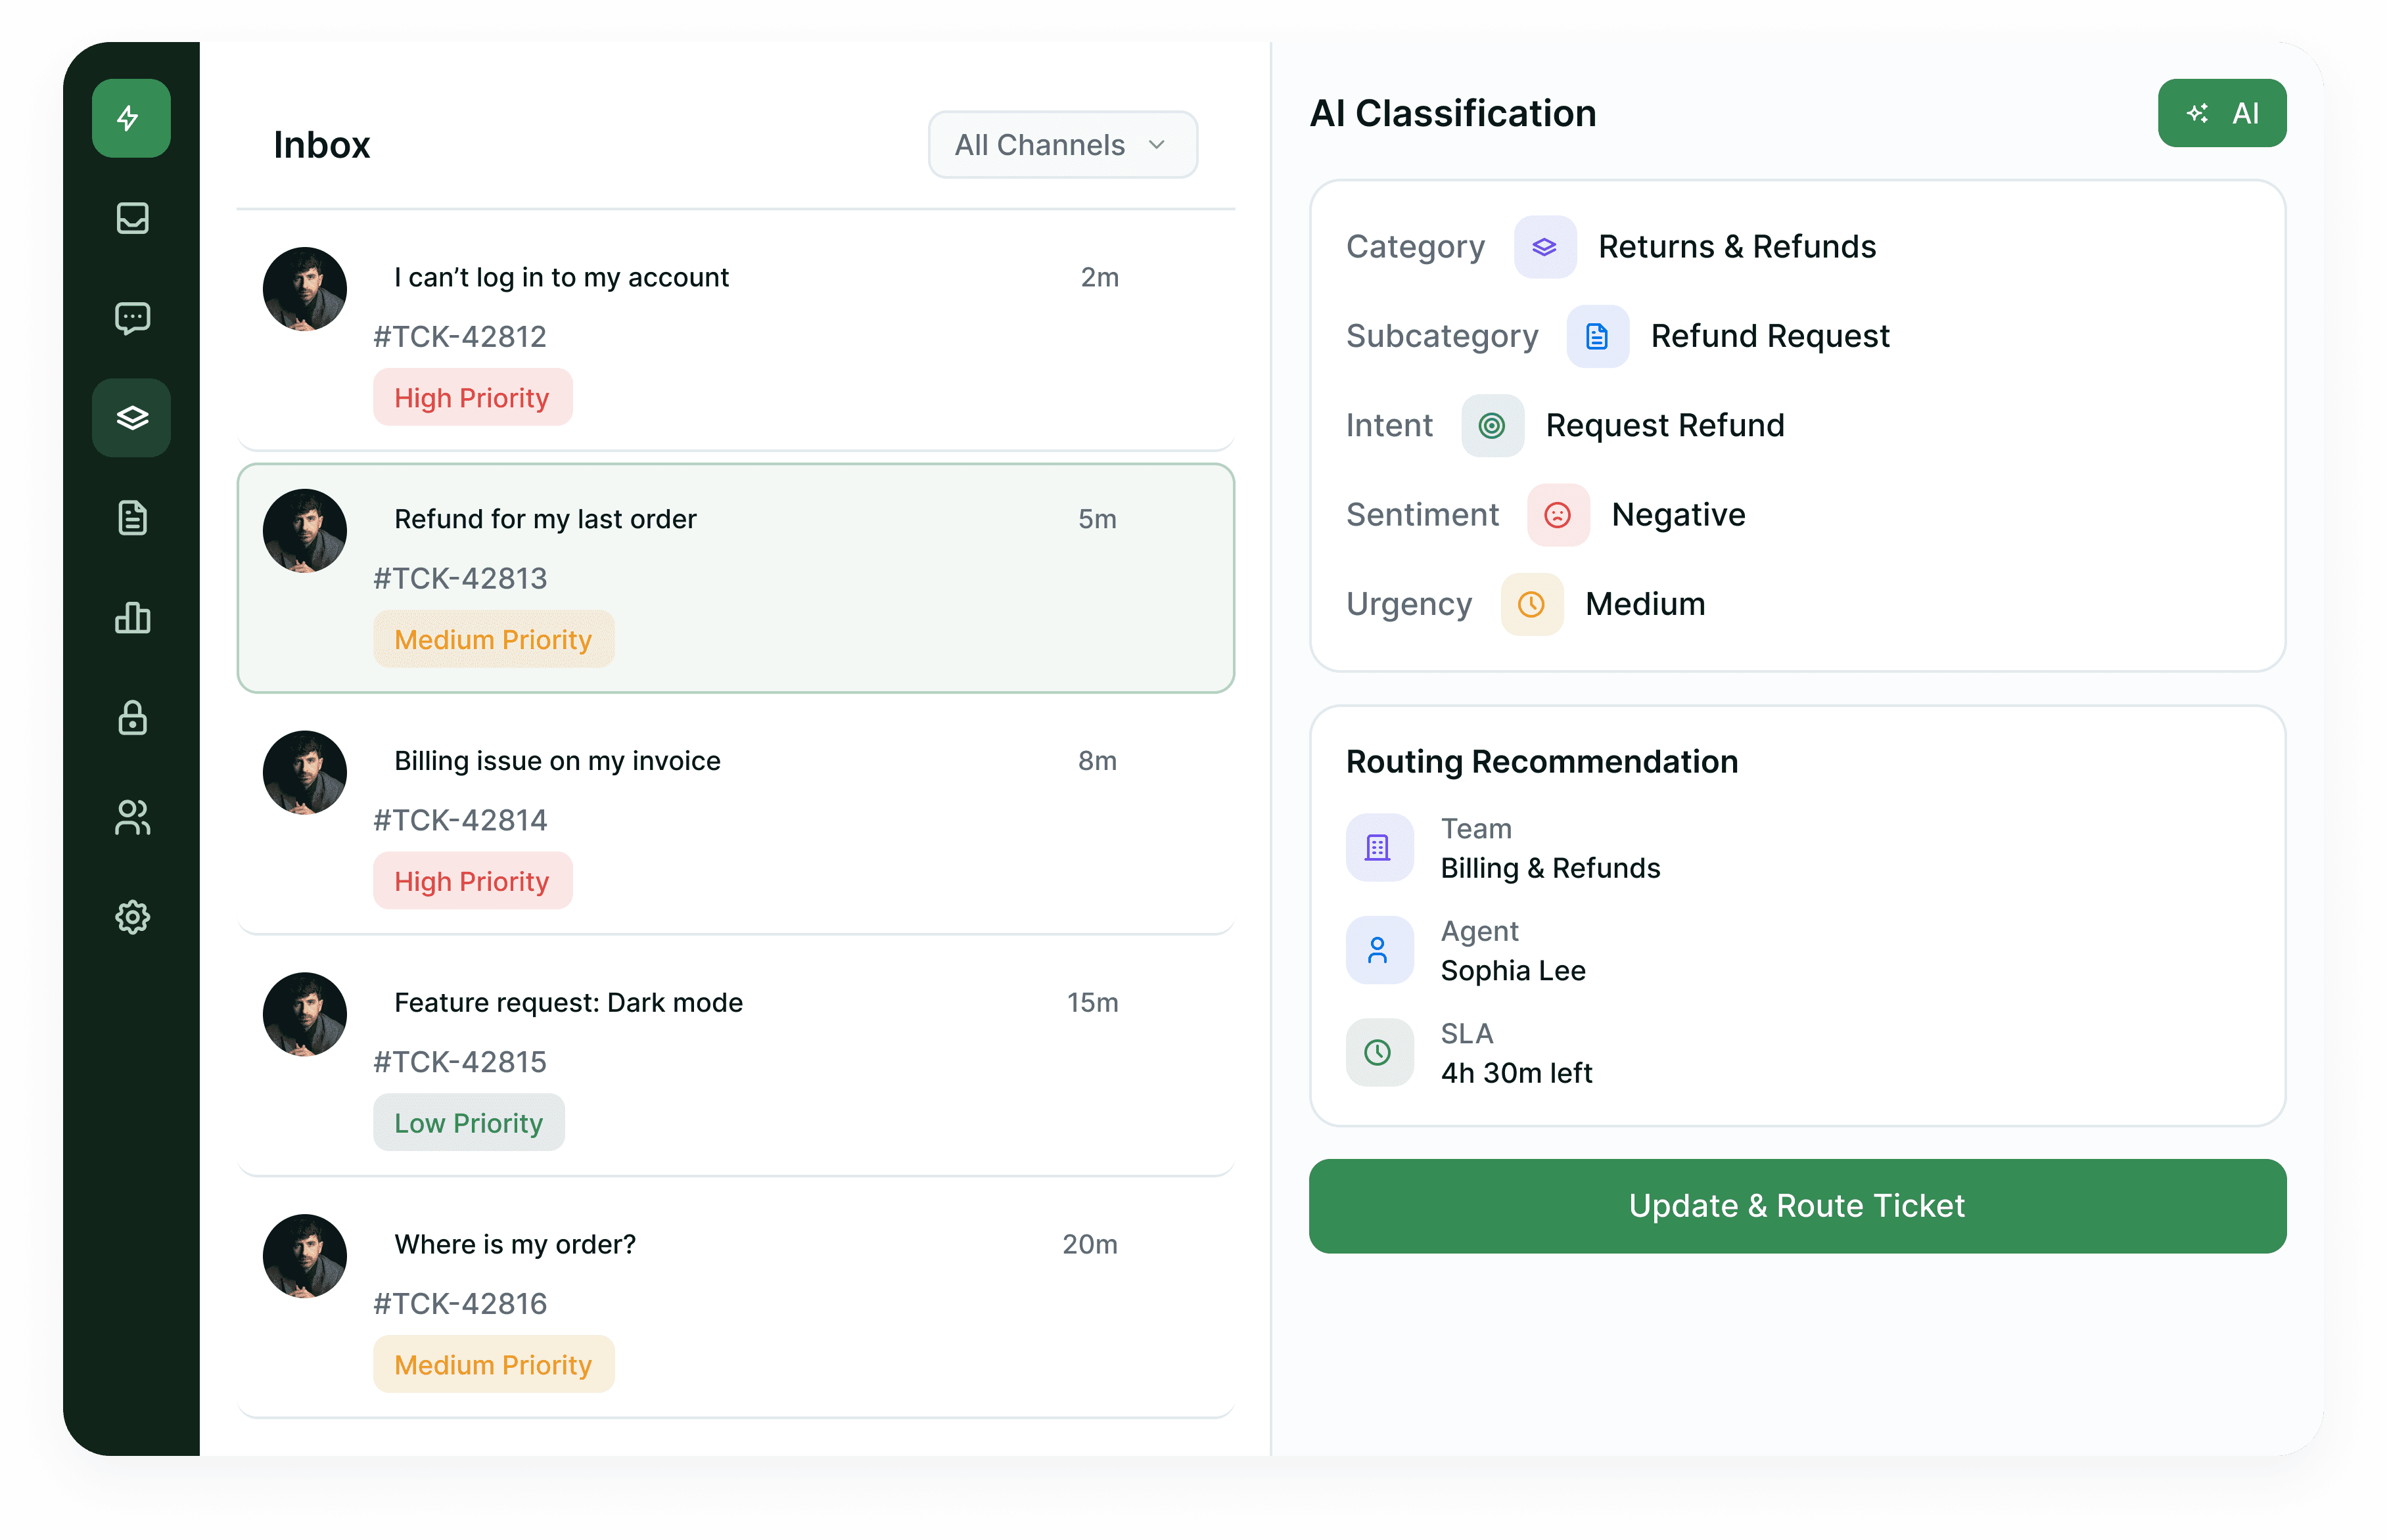Click avatar of #TCK-42812 sender
Screen dimensions: 2387x1540
(304, 289)
